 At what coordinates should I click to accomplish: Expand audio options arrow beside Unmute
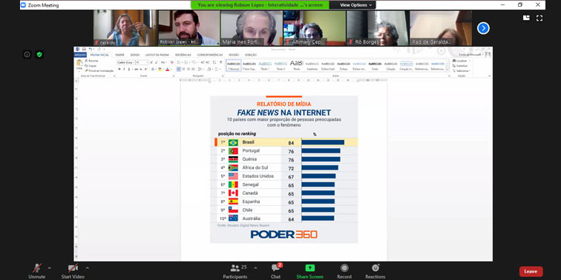coord(50,267)
